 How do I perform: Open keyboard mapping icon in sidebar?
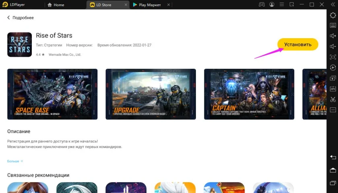[333, 25]
